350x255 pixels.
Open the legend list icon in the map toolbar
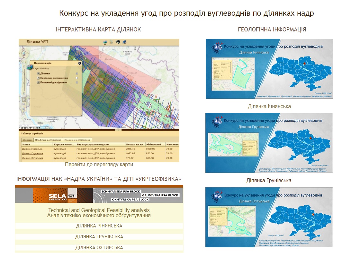(111, 42)
